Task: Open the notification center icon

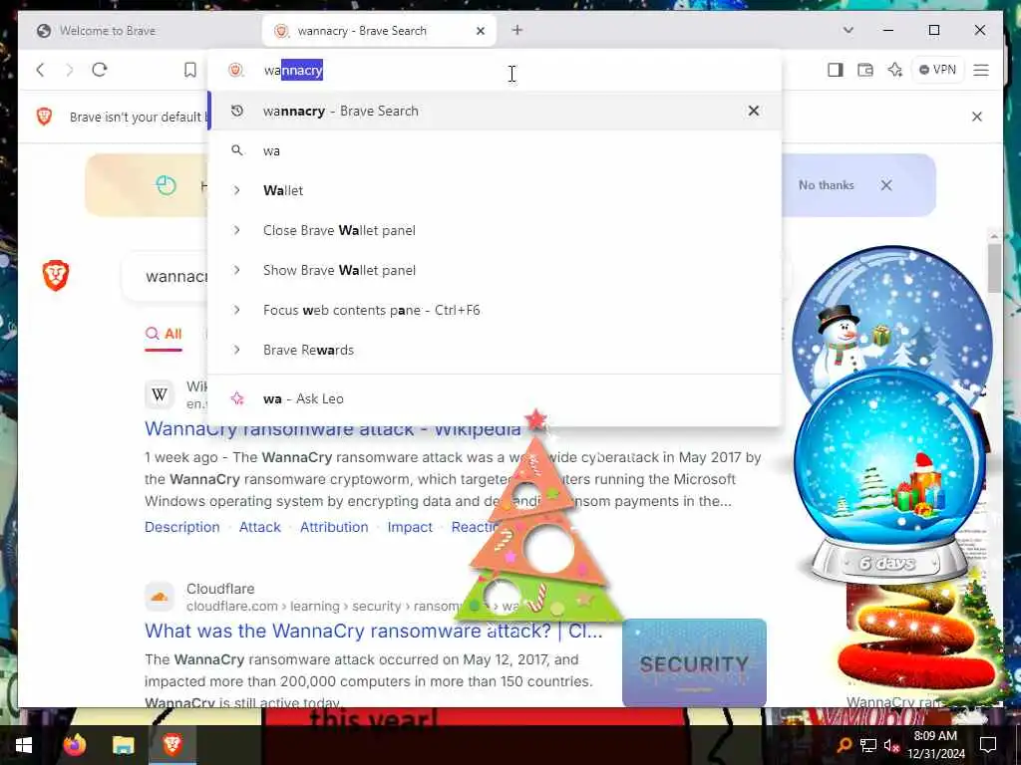Action: pyautogui.click(x=988, y=745)
